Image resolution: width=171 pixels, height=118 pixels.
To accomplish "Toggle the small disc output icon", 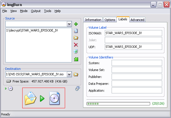I will point(11,88).
